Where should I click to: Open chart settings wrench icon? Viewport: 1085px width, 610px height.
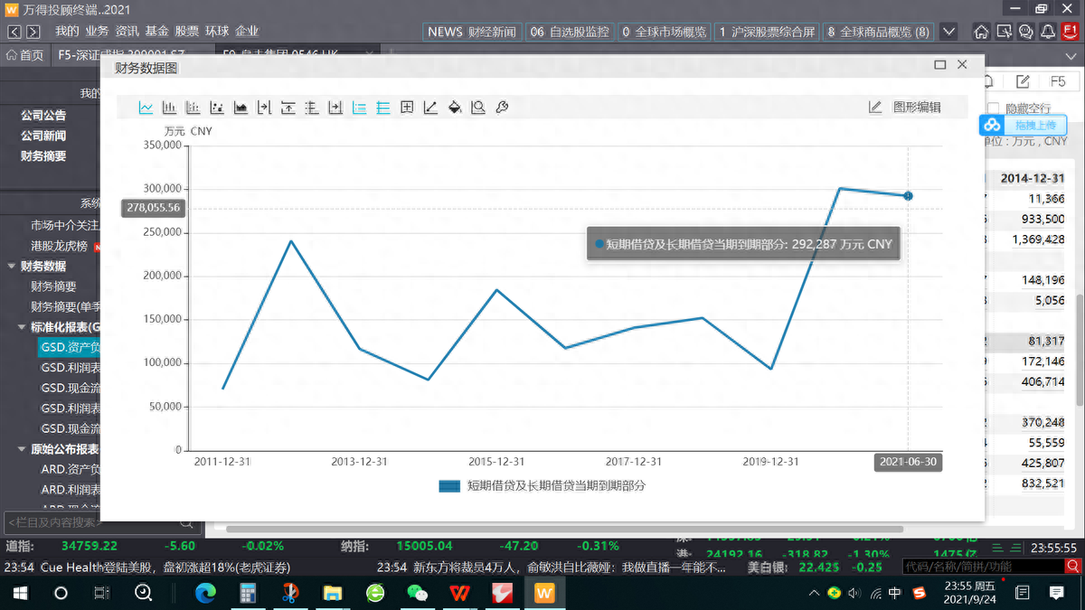502,108
